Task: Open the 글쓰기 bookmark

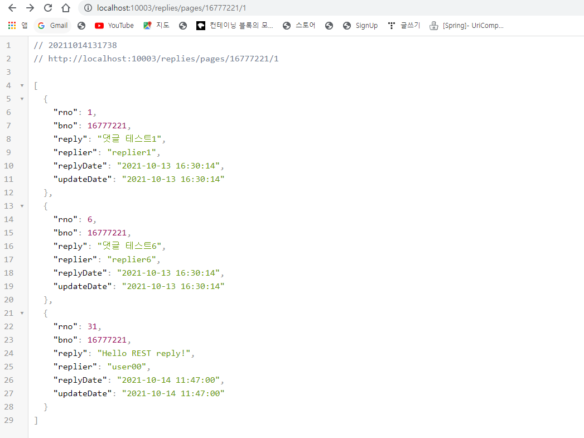Action: click(404, 25)
